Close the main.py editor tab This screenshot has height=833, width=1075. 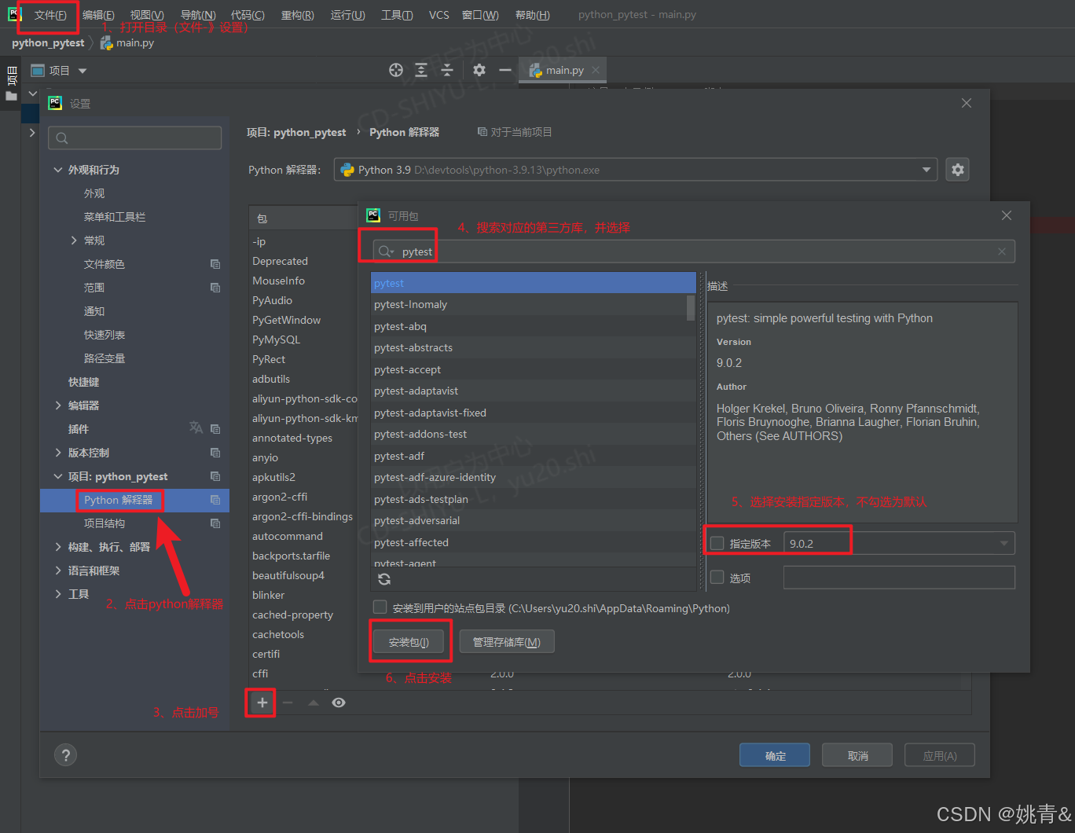(x=596, y=70)
